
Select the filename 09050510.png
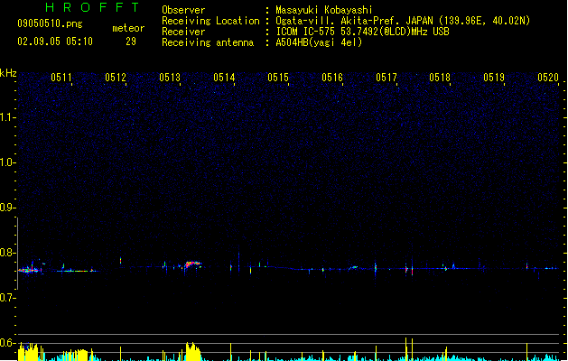click(50, 23)
